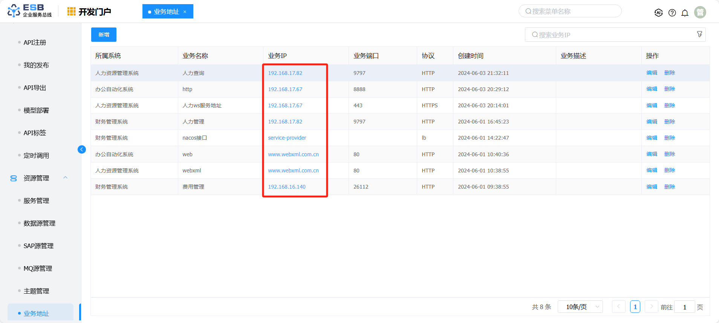Close the 业务地址 tab
This screenshot has width=719, height=323.
[x=185, y=12]
